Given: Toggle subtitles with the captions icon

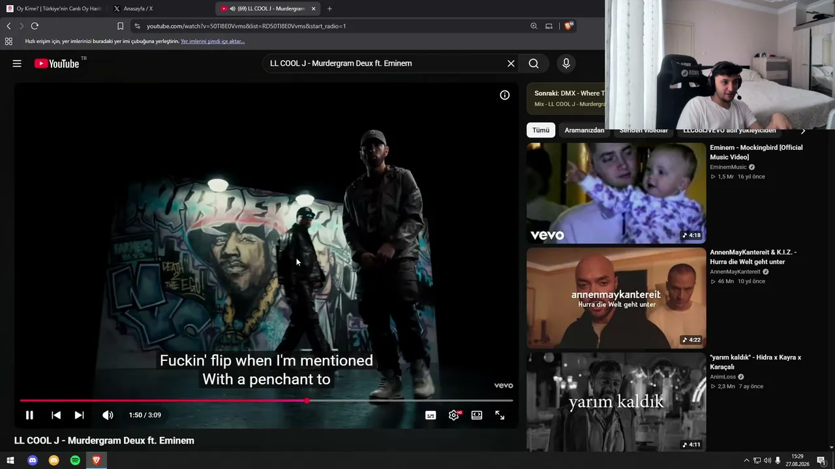Looking at the screenshot, I should pyautogui.click(x=431, y=415).
